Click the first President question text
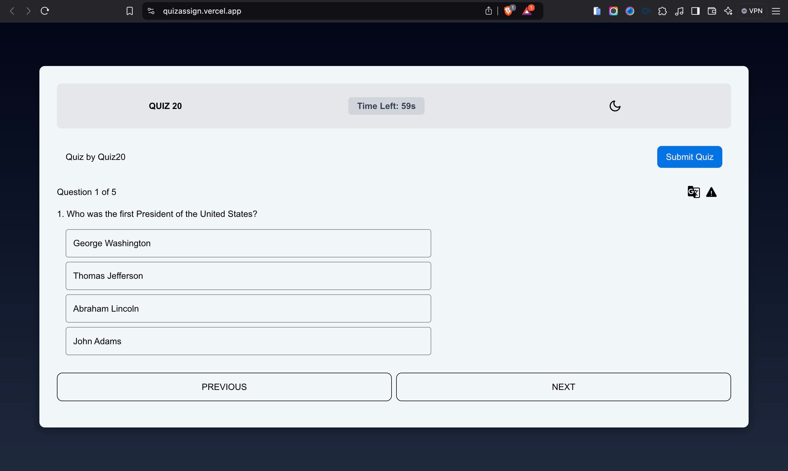The image size is (788, 471). coord(157,214)
